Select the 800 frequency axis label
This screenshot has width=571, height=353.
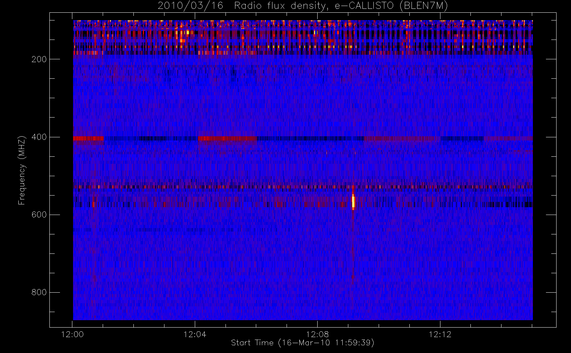point(39,292)
